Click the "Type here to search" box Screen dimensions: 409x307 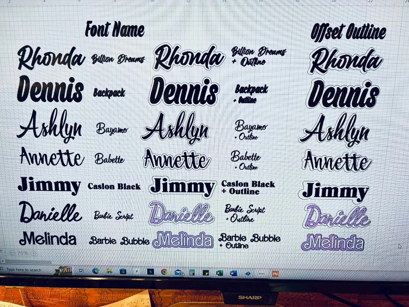pyautogui.click(x=25, y=270)
